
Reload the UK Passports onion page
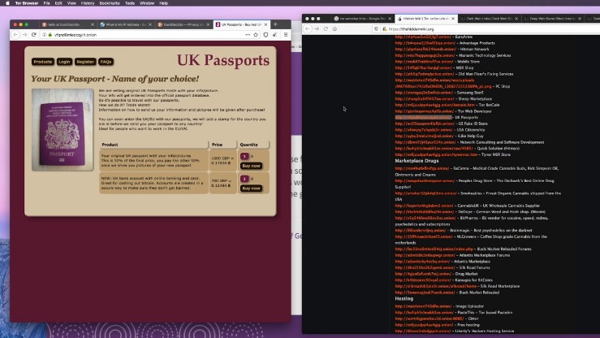[x=33, y=35]
